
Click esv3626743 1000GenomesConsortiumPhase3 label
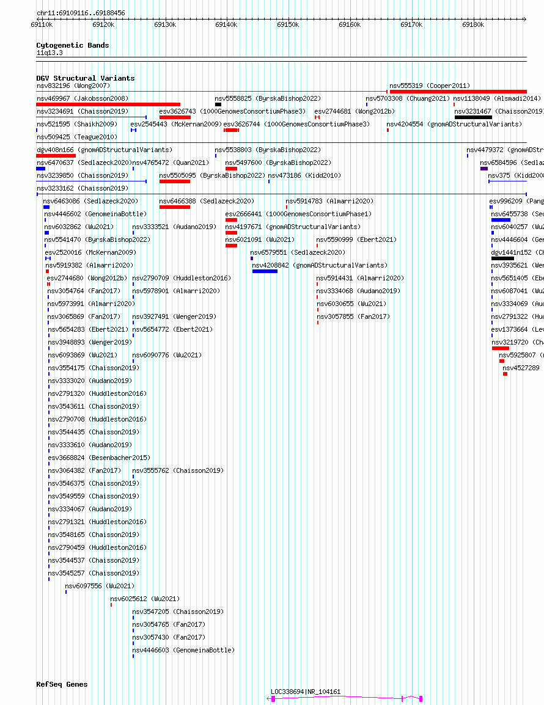[x=232, y=112]
